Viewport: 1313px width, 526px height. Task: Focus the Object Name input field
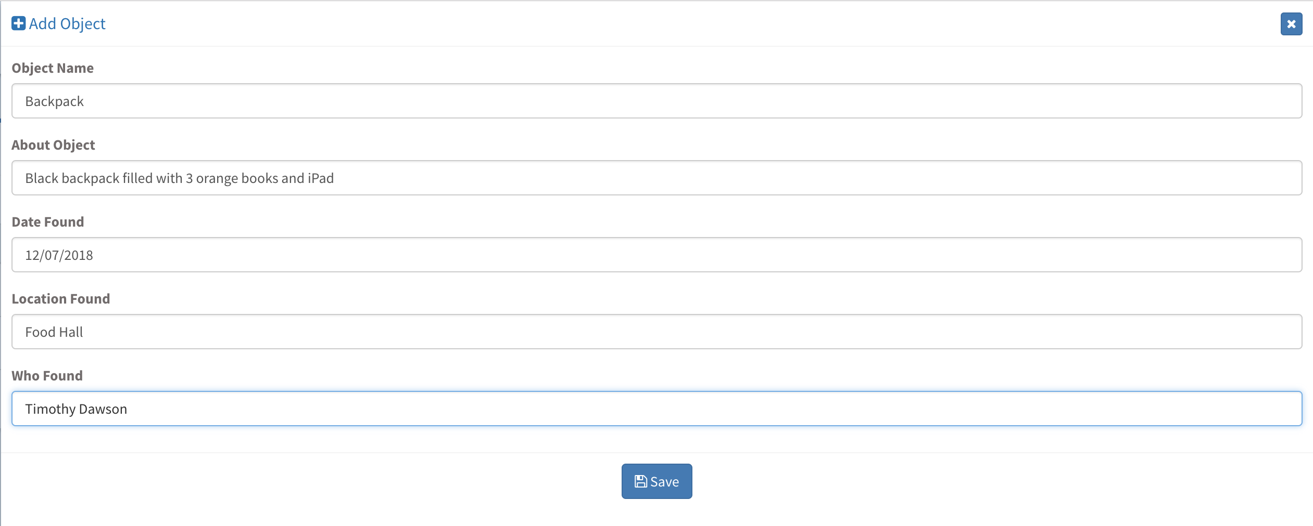[656, 101]
